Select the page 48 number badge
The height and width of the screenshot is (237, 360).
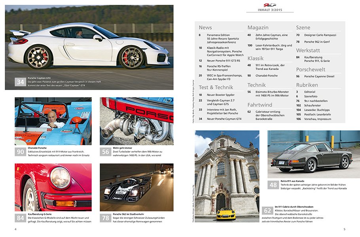tap(273, 184)
